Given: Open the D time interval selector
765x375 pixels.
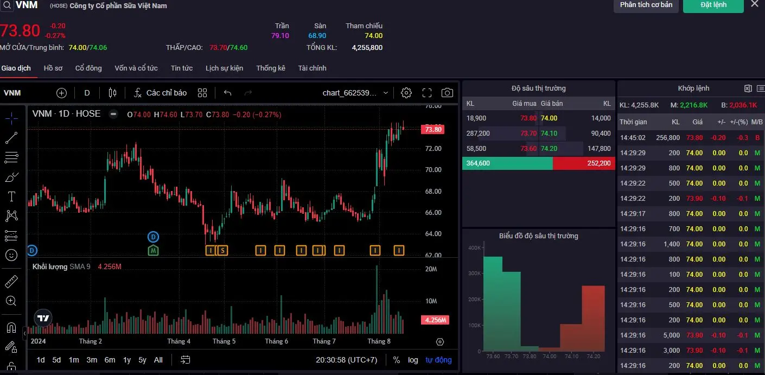Looking at the screenshot, I should pyautogui.click(x=87, y=93).
